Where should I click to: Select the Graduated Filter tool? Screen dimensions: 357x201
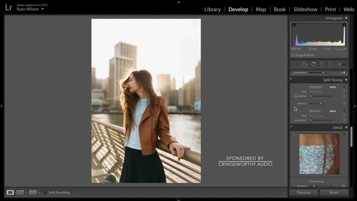pos(322,64)
